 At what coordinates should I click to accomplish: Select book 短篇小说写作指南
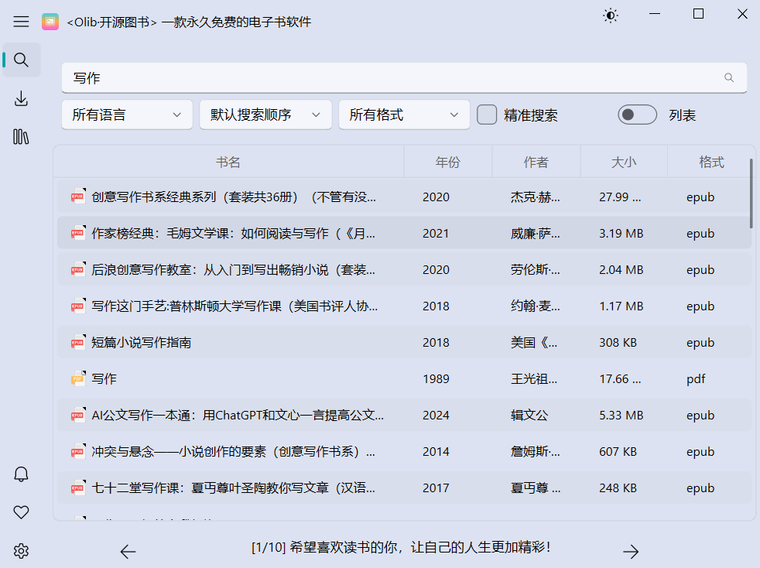pos(141,342)
